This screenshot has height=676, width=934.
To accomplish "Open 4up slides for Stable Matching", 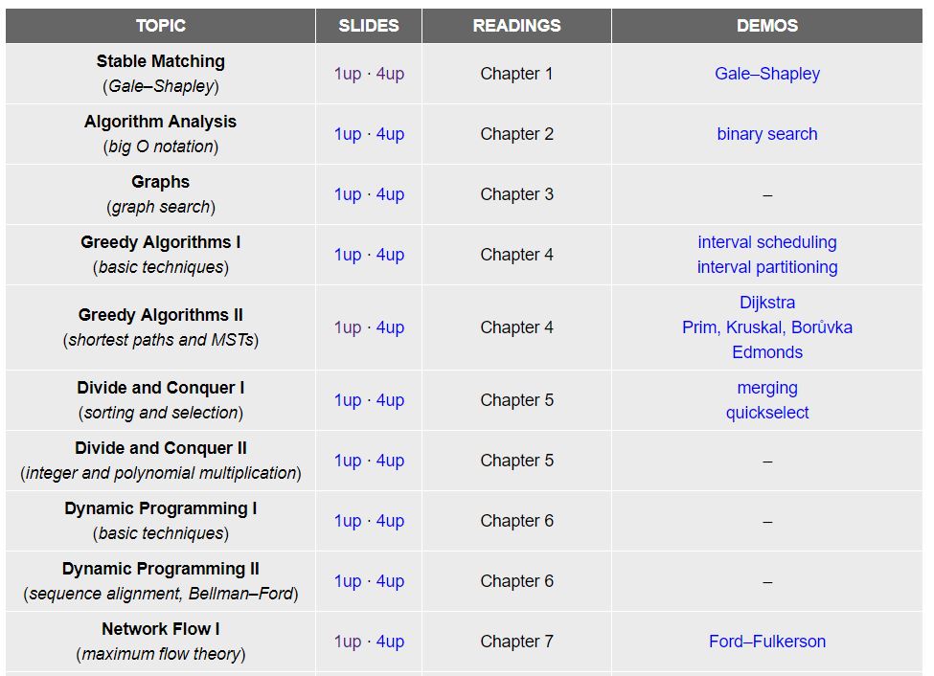I will coord(390,74).
